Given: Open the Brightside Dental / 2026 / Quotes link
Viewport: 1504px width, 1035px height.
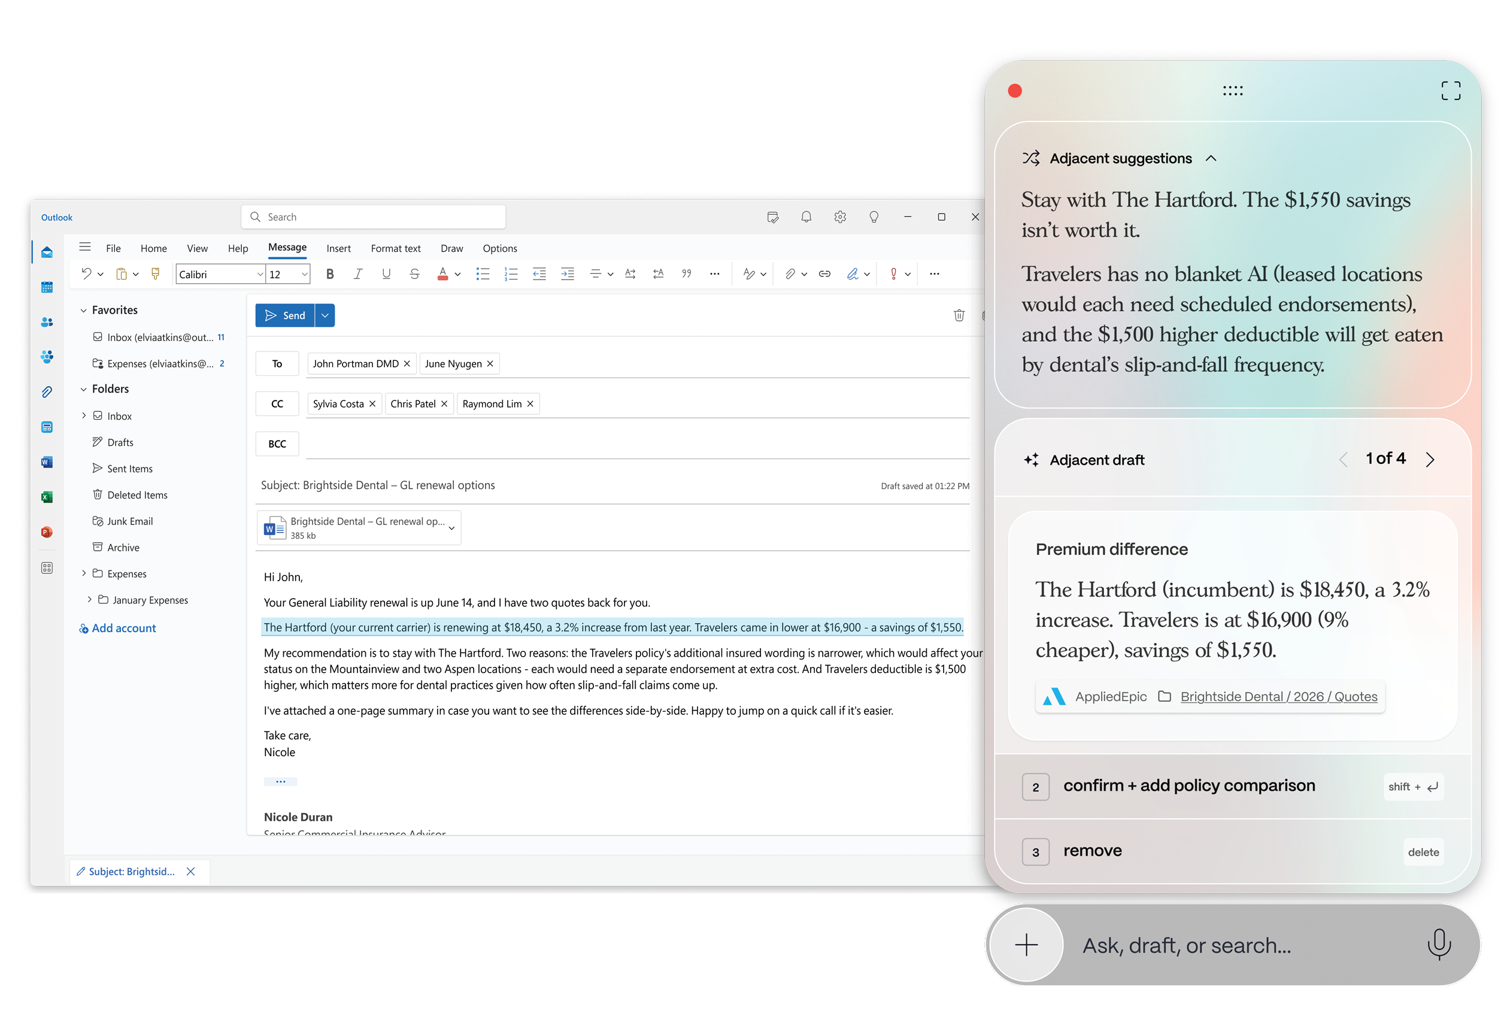Looking at the screenshot, I should [1278, 697].
